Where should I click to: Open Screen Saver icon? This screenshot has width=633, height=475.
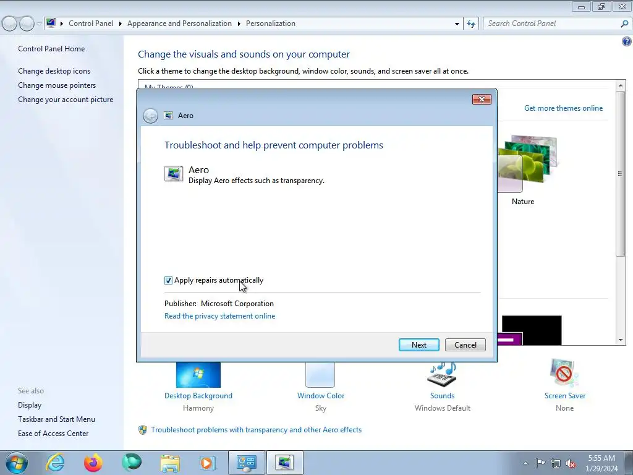pyautogui.click(x=564, y=373)
